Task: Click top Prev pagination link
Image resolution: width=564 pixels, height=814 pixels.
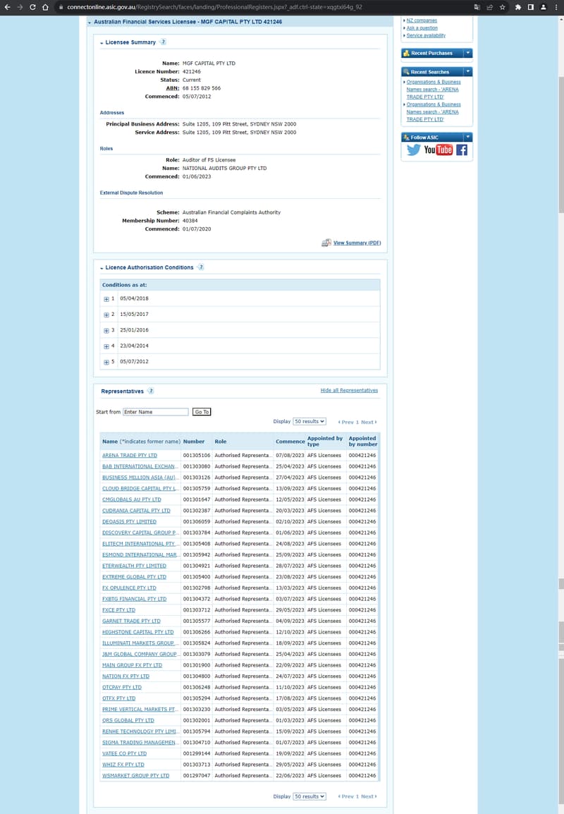Action: click(346, 422)
